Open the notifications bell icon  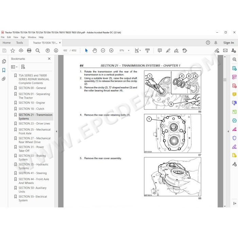click(x=216, y=42)
